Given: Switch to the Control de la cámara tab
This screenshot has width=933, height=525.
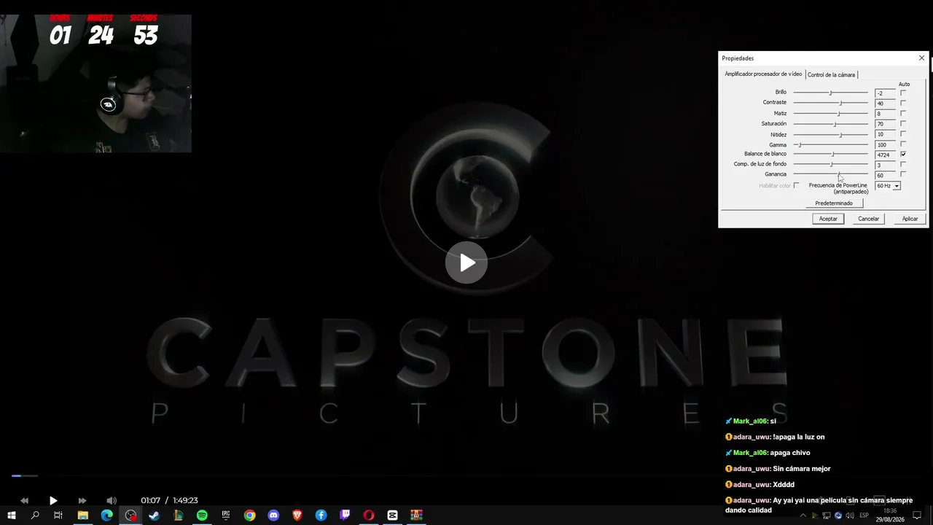Looking at the screenshot, I should pyautogui.click(x=831, y=74).
